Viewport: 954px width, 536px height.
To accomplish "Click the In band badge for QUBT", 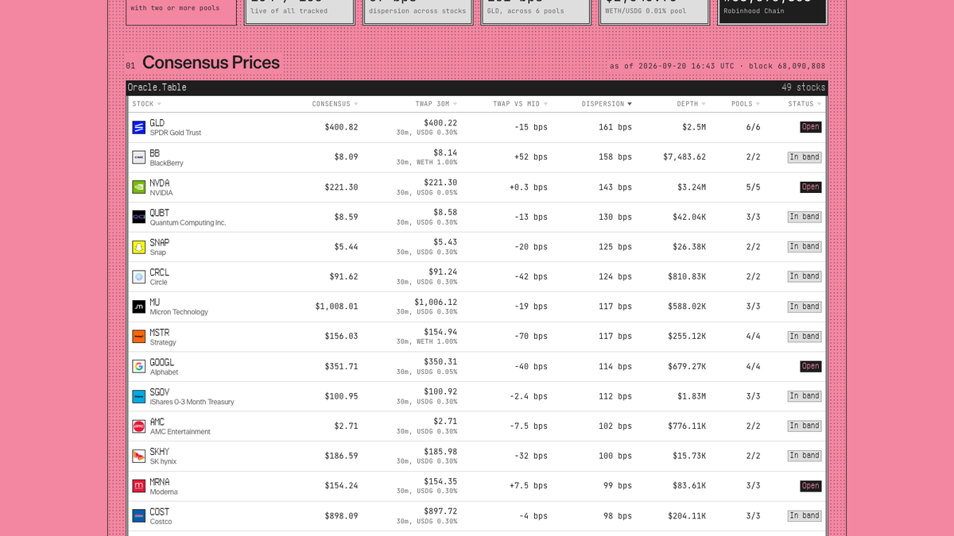I will coord(805,217).
